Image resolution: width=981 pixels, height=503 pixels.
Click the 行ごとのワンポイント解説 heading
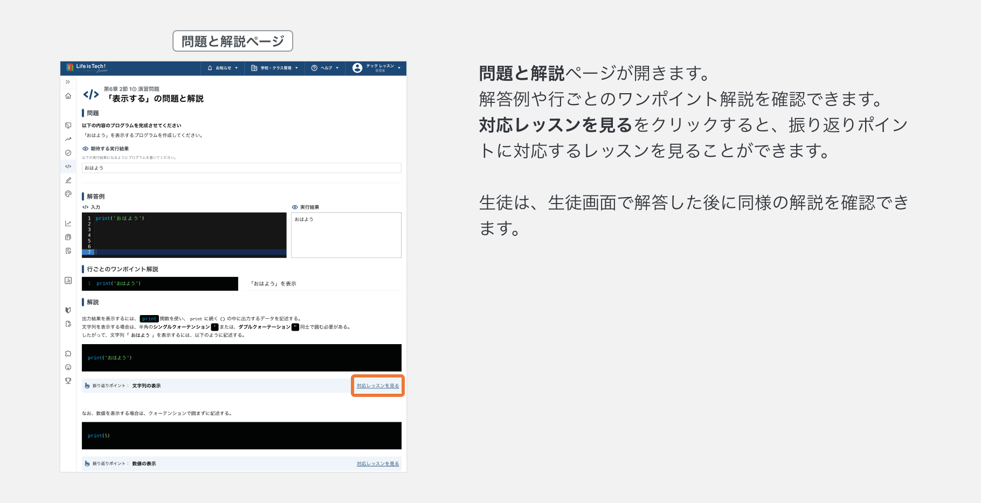click(122, 269)
